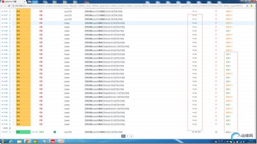
Task: Click red acknowledge 不 in highlighted row
Action: (x=216, y=23)
